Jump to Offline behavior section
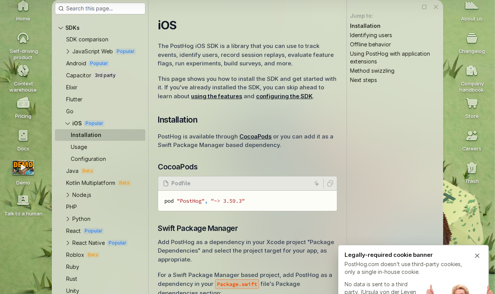 [370, 44]
